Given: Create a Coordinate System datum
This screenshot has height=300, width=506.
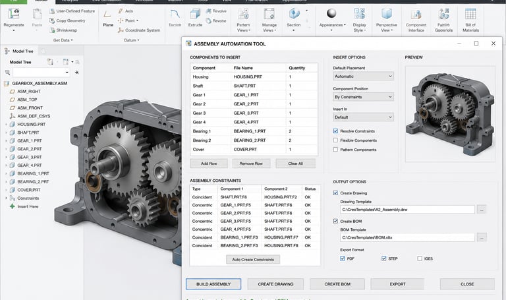Looking at the screenshot, I should point(139,30).
